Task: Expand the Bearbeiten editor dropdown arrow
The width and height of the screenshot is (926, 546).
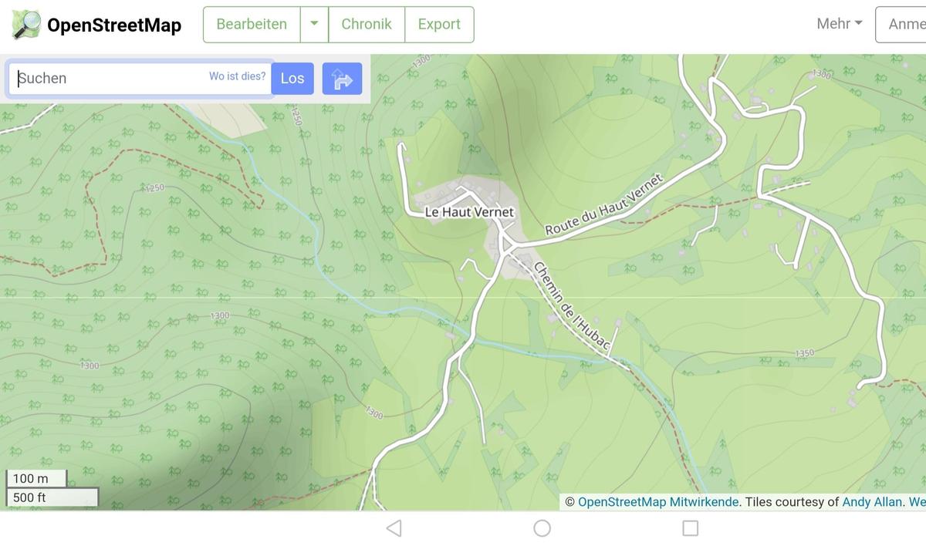Action: point(314,25)
